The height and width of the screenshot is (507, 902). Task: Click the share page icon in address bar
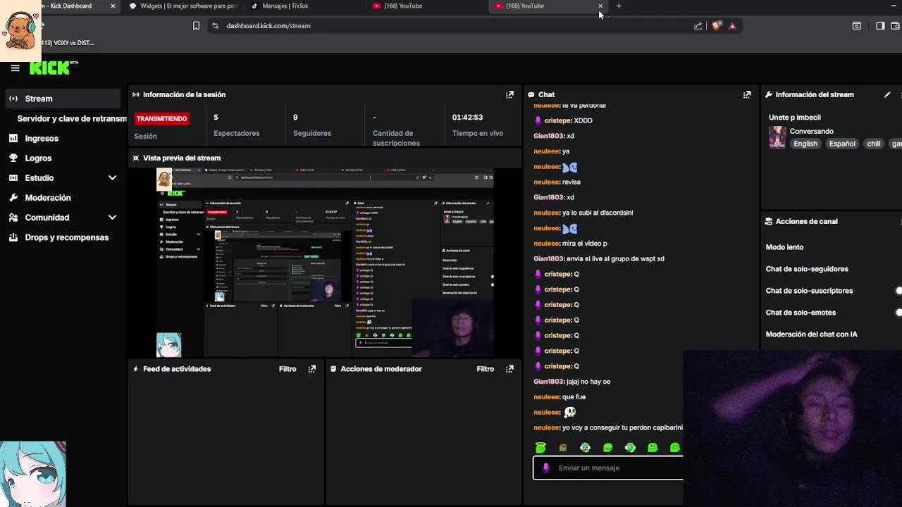point(698,26)
